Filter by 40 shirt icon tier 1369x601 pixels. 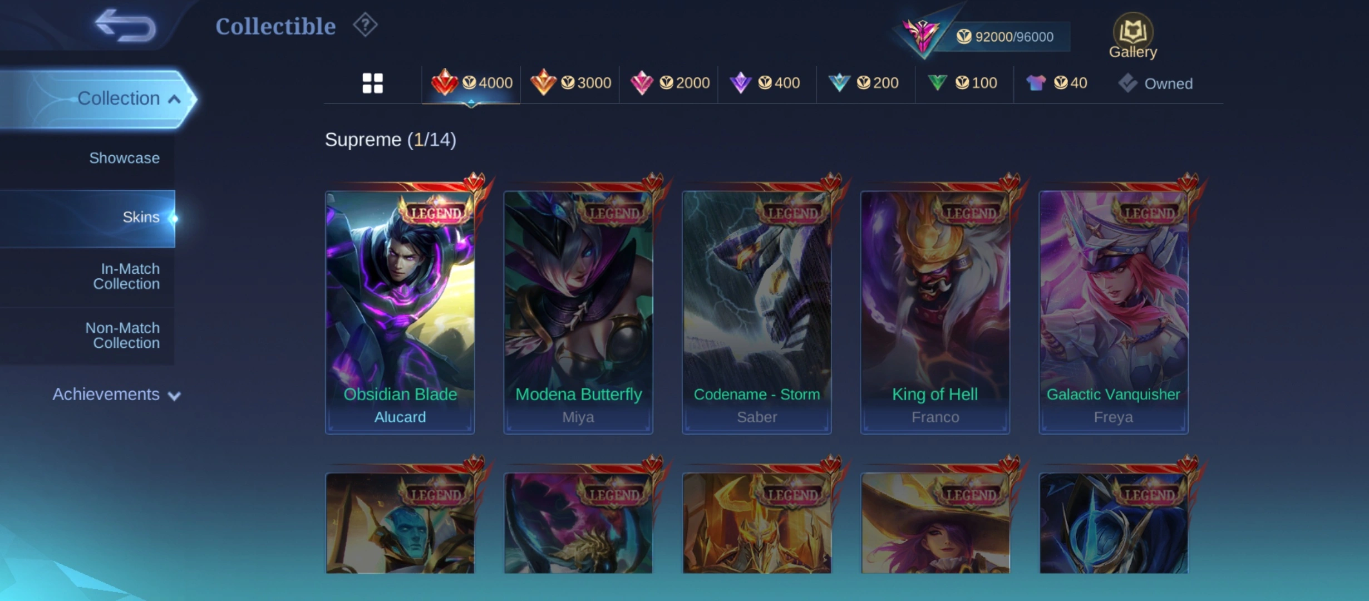[x=1056, y=83]
